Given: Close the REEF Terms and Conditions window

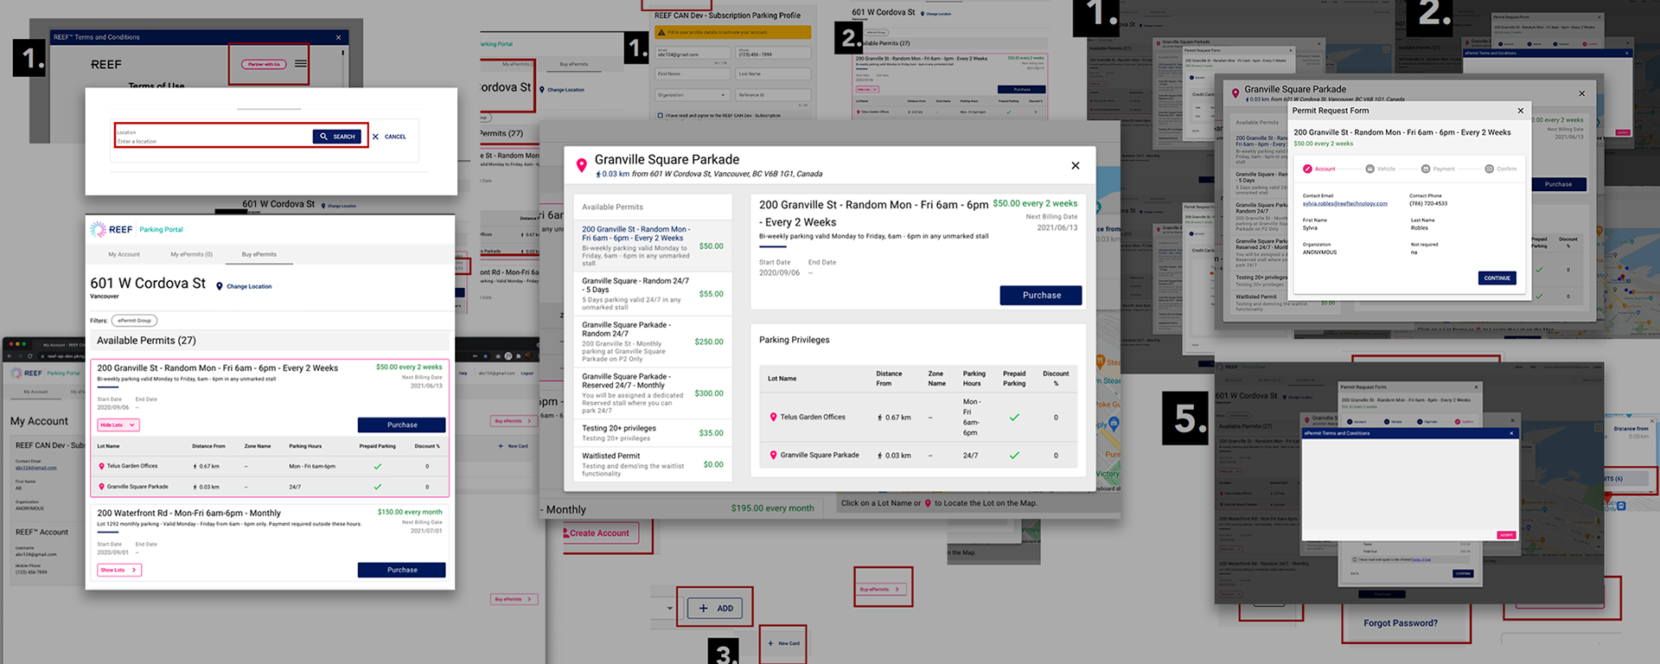Looking at the screenshot, I should pyautogui.click(x=338, y=37).
